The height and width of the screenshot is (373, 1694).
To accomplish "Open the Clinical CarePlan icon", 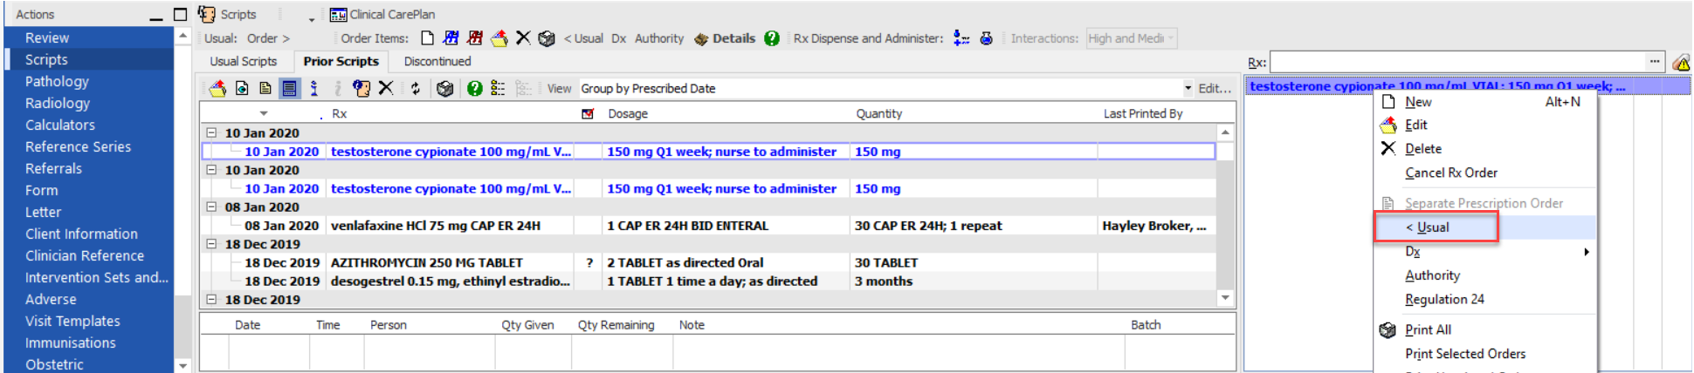I will coord(339,15).
